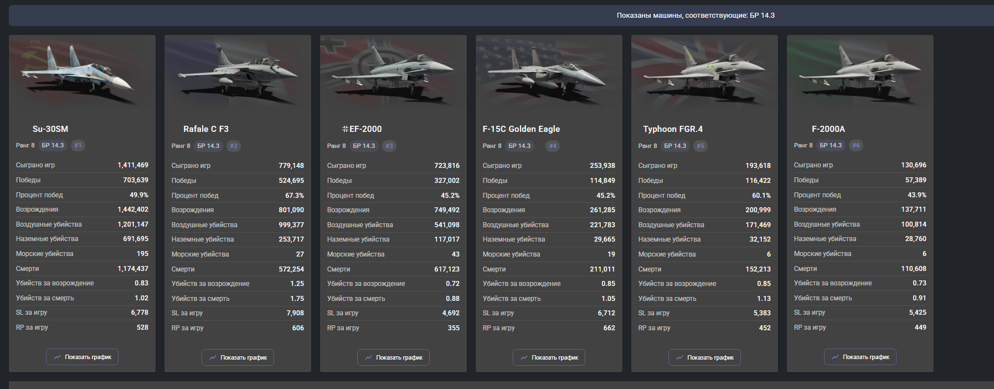Click the Su-30SM vehicle title
This screenshot has width=994, height=389.
(50, 129)
